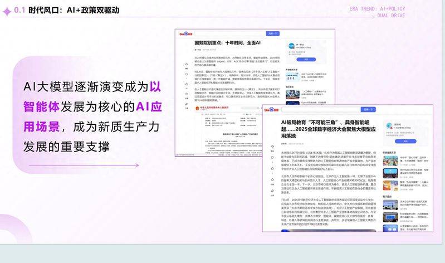Click 百度一下 button in the 国务院划重点 article window
Screen dimensions: 445x263
273,33
